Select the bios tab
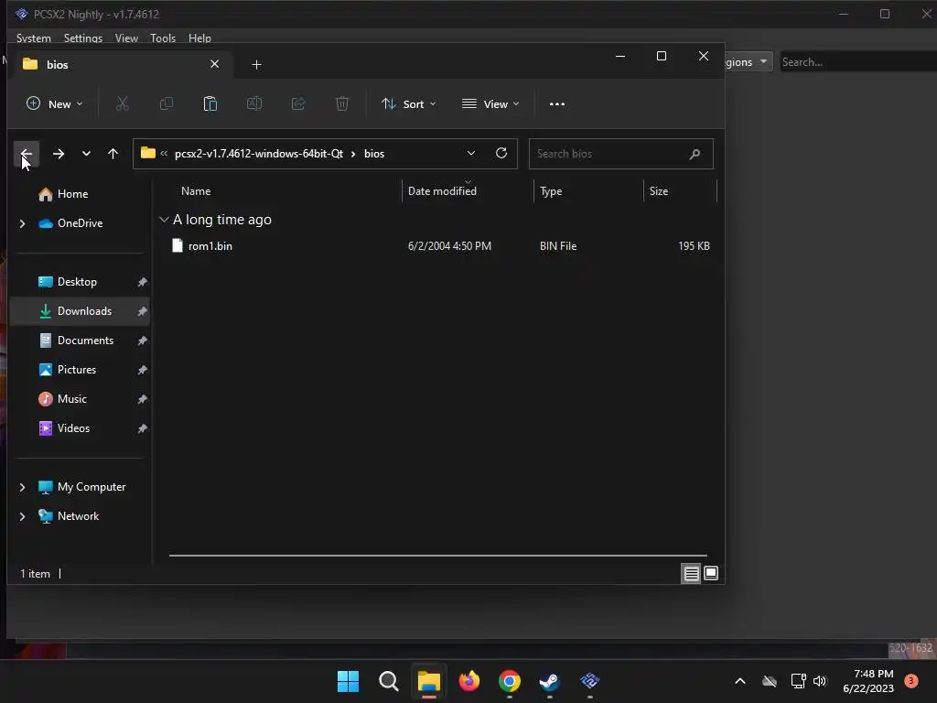This screenshot has height=703, width=937. 122,65
